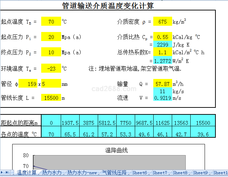228x177 pixels.
Task: Open the 热力水力 sheet tab
Action: [52, 172]
